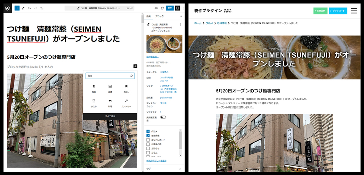Click the block search input field
364x175 pixels.
[x=109, y=76]
